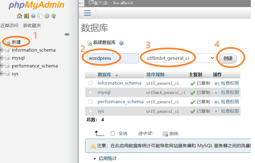Click the server icon beside 服务器
255x163 pixels.
coord(91,3)
